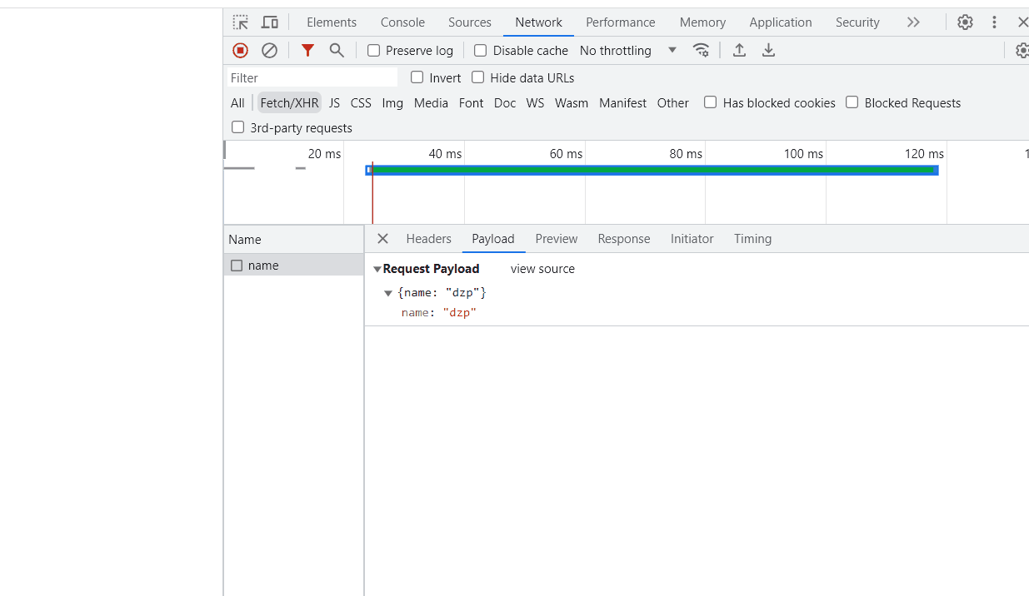Open network settings gear at right edge
Image resolution: width=1029 pixels, height=596 pixels.
click(x=1022, y=51)
